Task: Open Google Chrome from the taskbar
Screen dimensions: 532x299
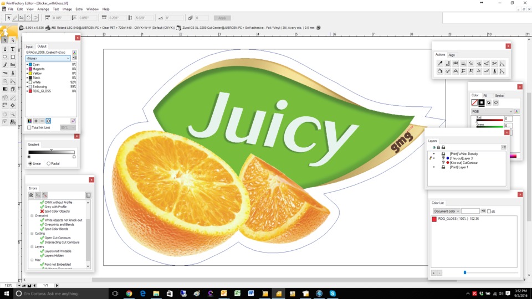Action: (129, 293)
